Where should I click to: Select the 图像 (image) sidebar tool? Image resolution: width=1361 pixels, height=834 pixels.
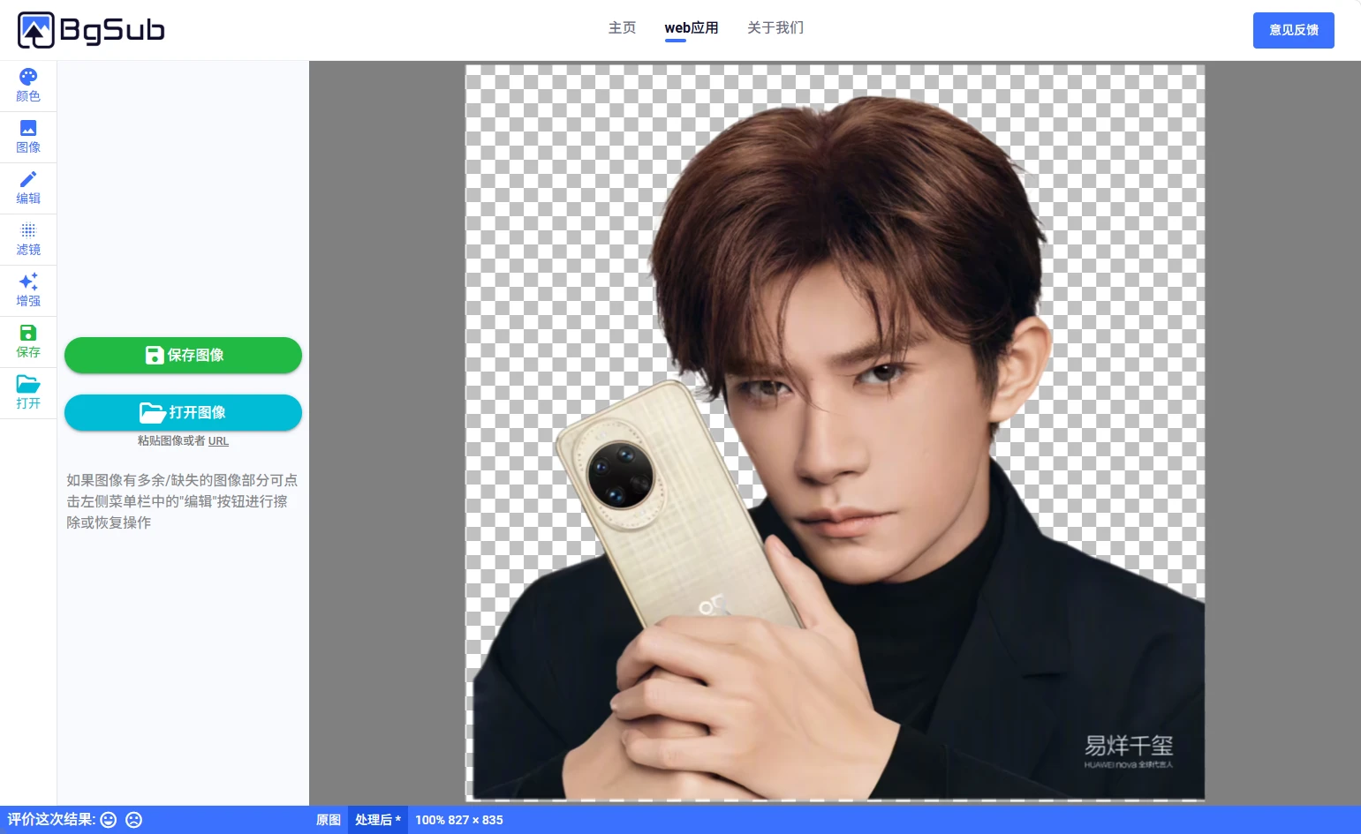pos(28,137)
